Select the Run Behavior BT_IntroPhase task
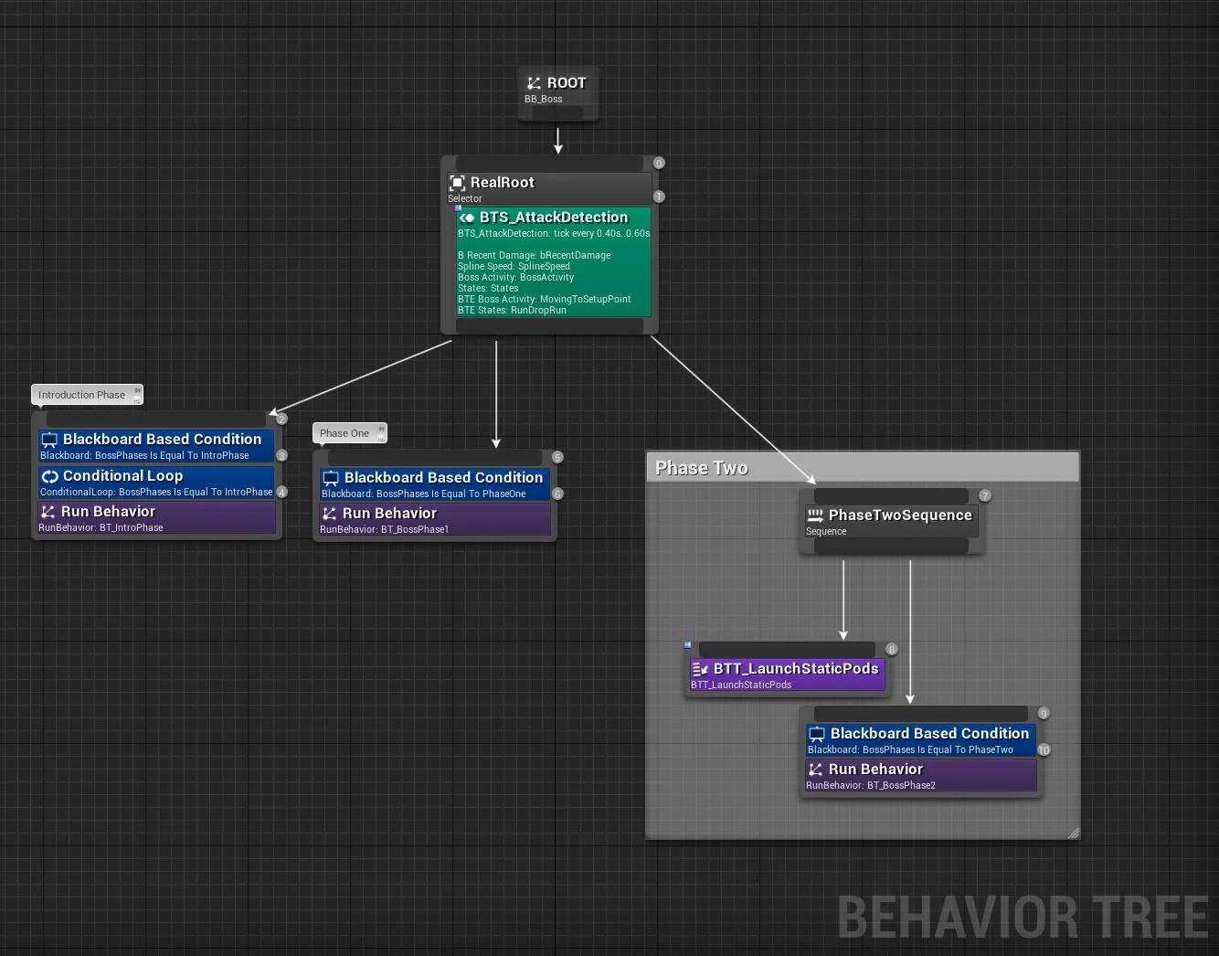 [156, 518]
